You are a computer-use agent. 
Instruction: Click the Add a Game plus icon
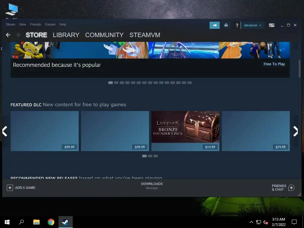click(10, 188)
